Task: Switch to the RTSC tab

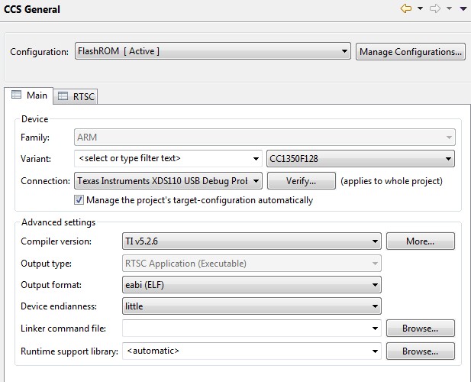Action: click(x=76, y=96)
